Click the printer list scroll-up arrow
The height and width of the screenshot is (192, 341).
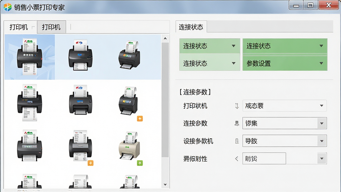click(x=165, y=38)
